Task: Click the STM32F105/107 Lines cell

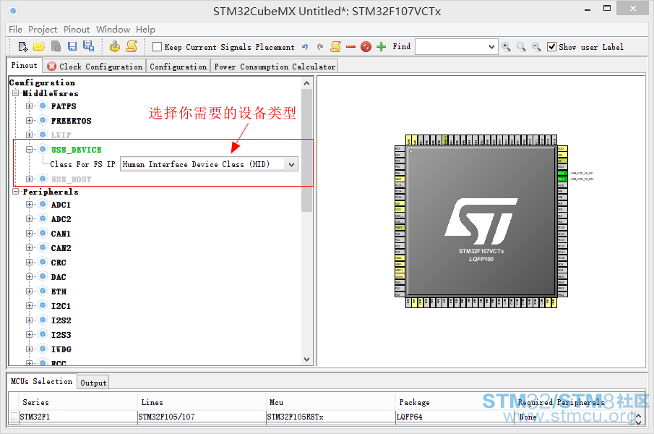Action: tap(202, 417)
